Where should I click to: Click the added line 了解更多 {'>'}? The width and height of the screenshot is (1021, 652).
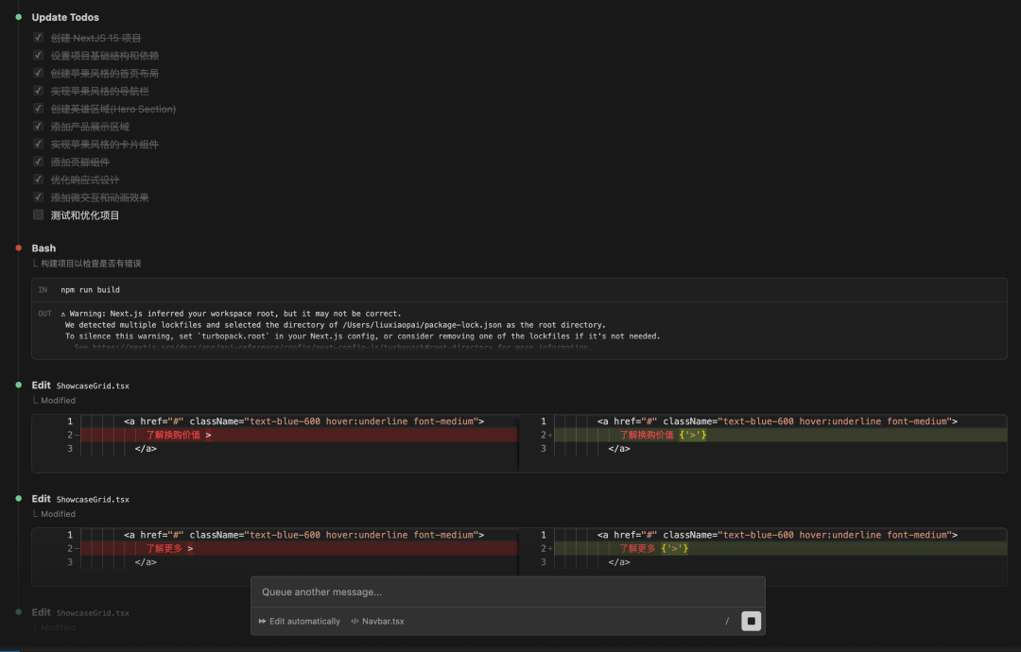click(x=781, y=549)
